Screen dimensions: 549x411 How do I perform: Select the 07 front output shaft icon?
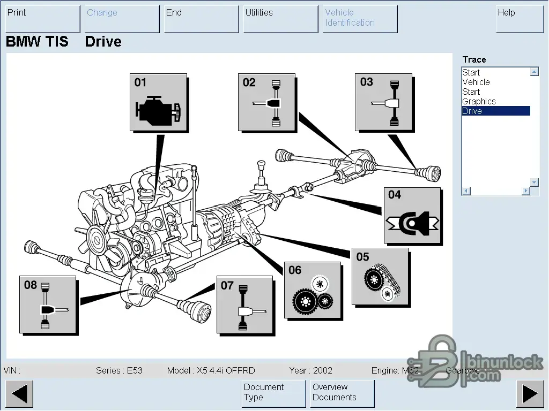click(244, 305)
